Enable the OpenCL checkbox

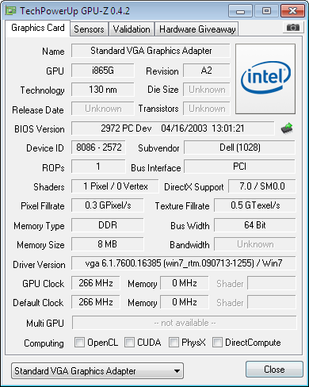pos(79,342)
